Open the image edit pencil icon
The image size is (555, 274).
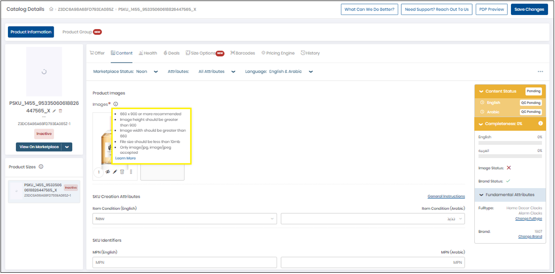pos(115,172)
